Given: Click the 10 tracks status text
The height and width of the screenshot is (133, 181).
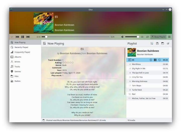Looking at the screenshot, I should [x=131, y=120].
